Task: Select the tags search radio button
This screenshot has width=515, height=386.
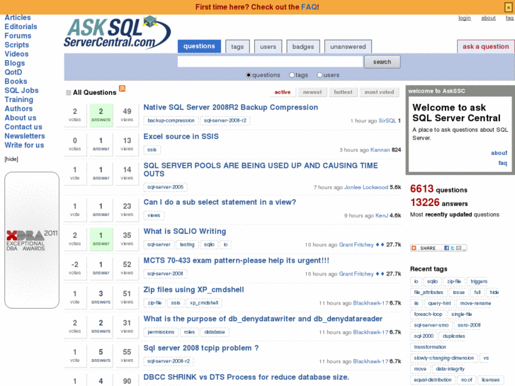Action: 292,75
